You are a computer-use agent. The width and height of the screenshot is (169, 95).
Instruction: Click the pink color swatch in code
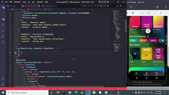24,18
